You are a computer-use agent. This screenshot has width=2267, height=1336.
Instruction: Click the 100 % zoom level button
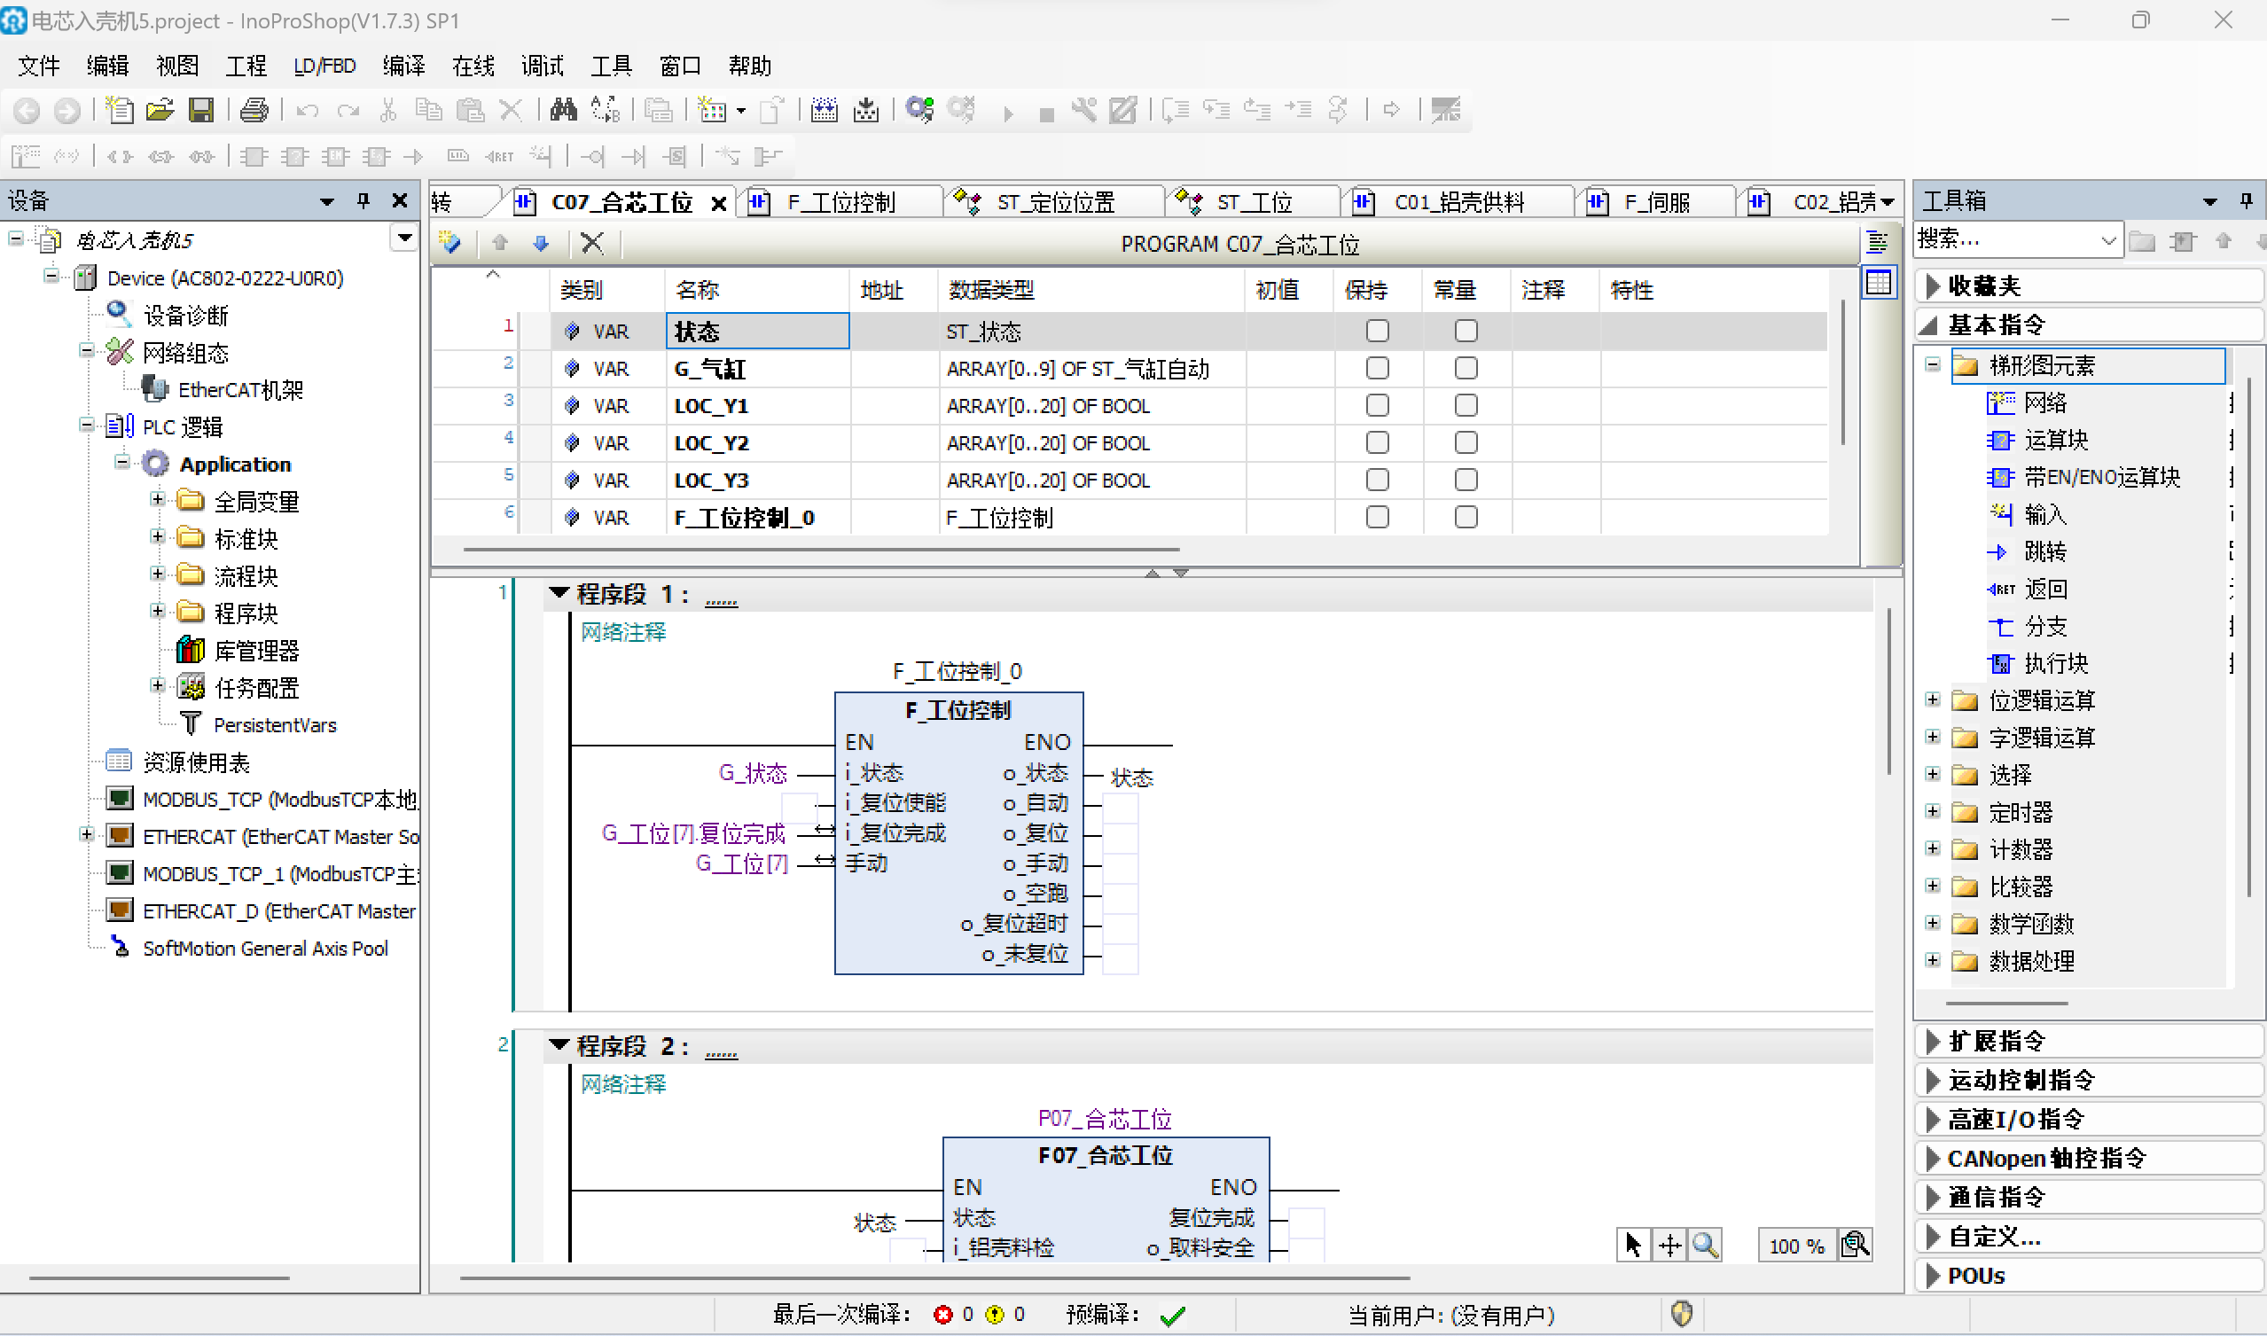pyautogui.click(x=1795, y=1246)
